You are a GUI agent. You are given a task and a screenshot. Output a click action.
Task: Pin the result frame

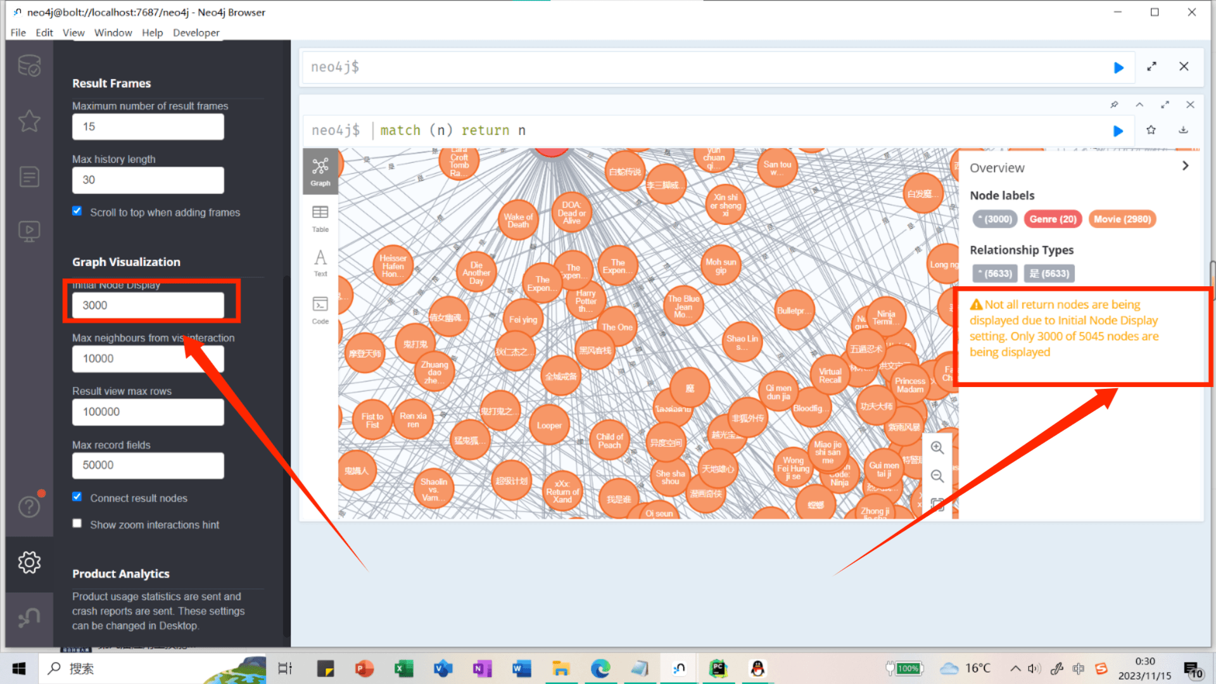1114,104
